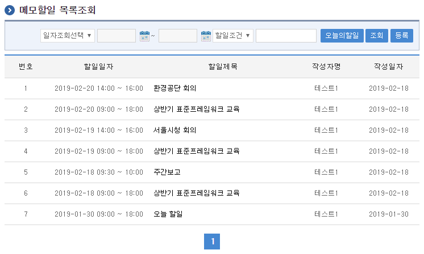Focus the search keyword text box
The width and height of the screenshot is (424, 254).
pos(286,36)
